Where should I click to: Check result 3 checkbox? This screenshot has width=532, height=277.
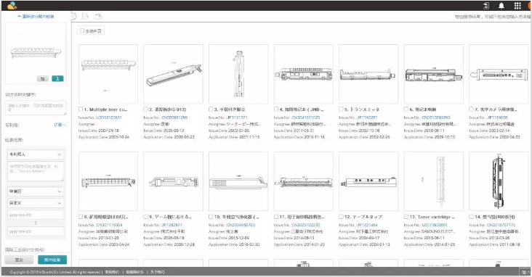(211, 109)
